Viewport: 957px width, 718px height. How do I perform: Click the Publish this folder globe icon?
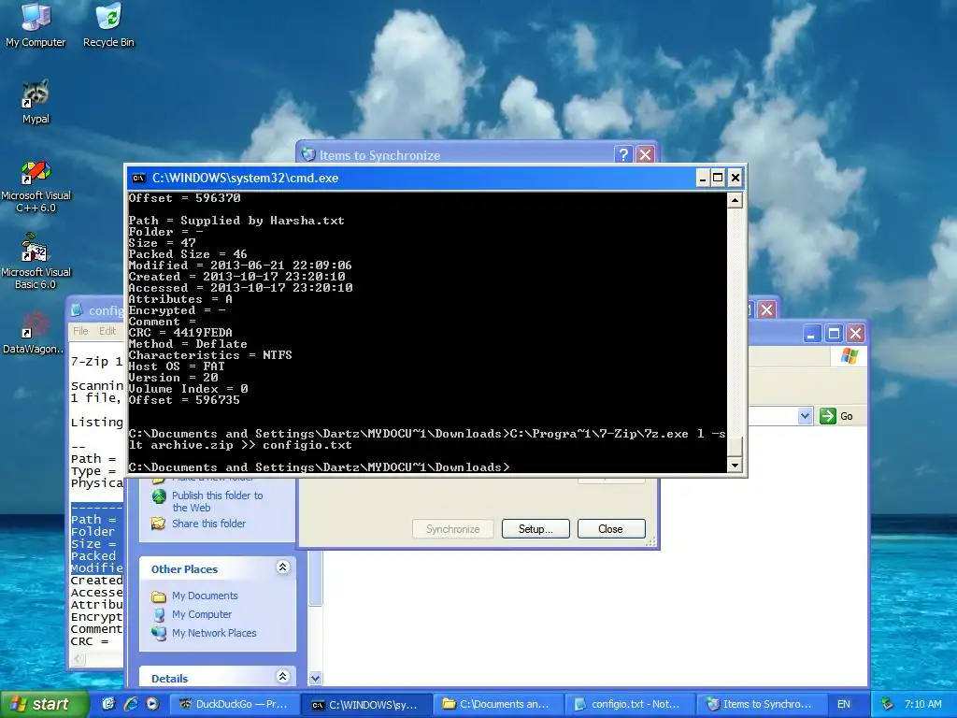159,496
